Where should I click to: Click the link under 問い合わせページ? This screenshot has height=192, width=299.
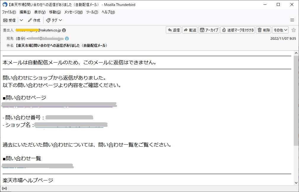59,105
